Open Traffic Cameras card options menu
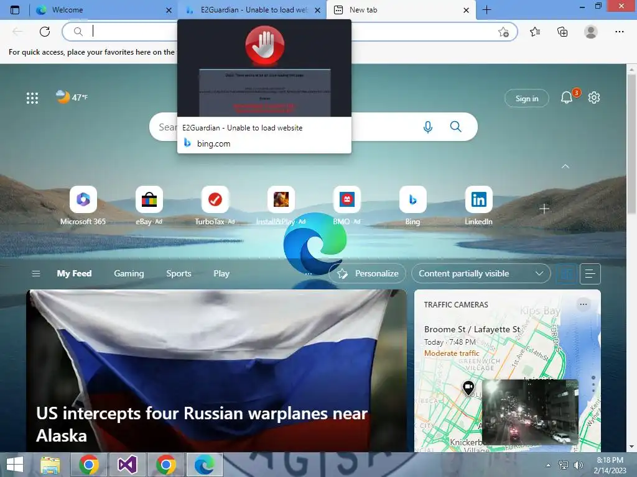This screenshot has width=637, height=477. pos(584,304)
